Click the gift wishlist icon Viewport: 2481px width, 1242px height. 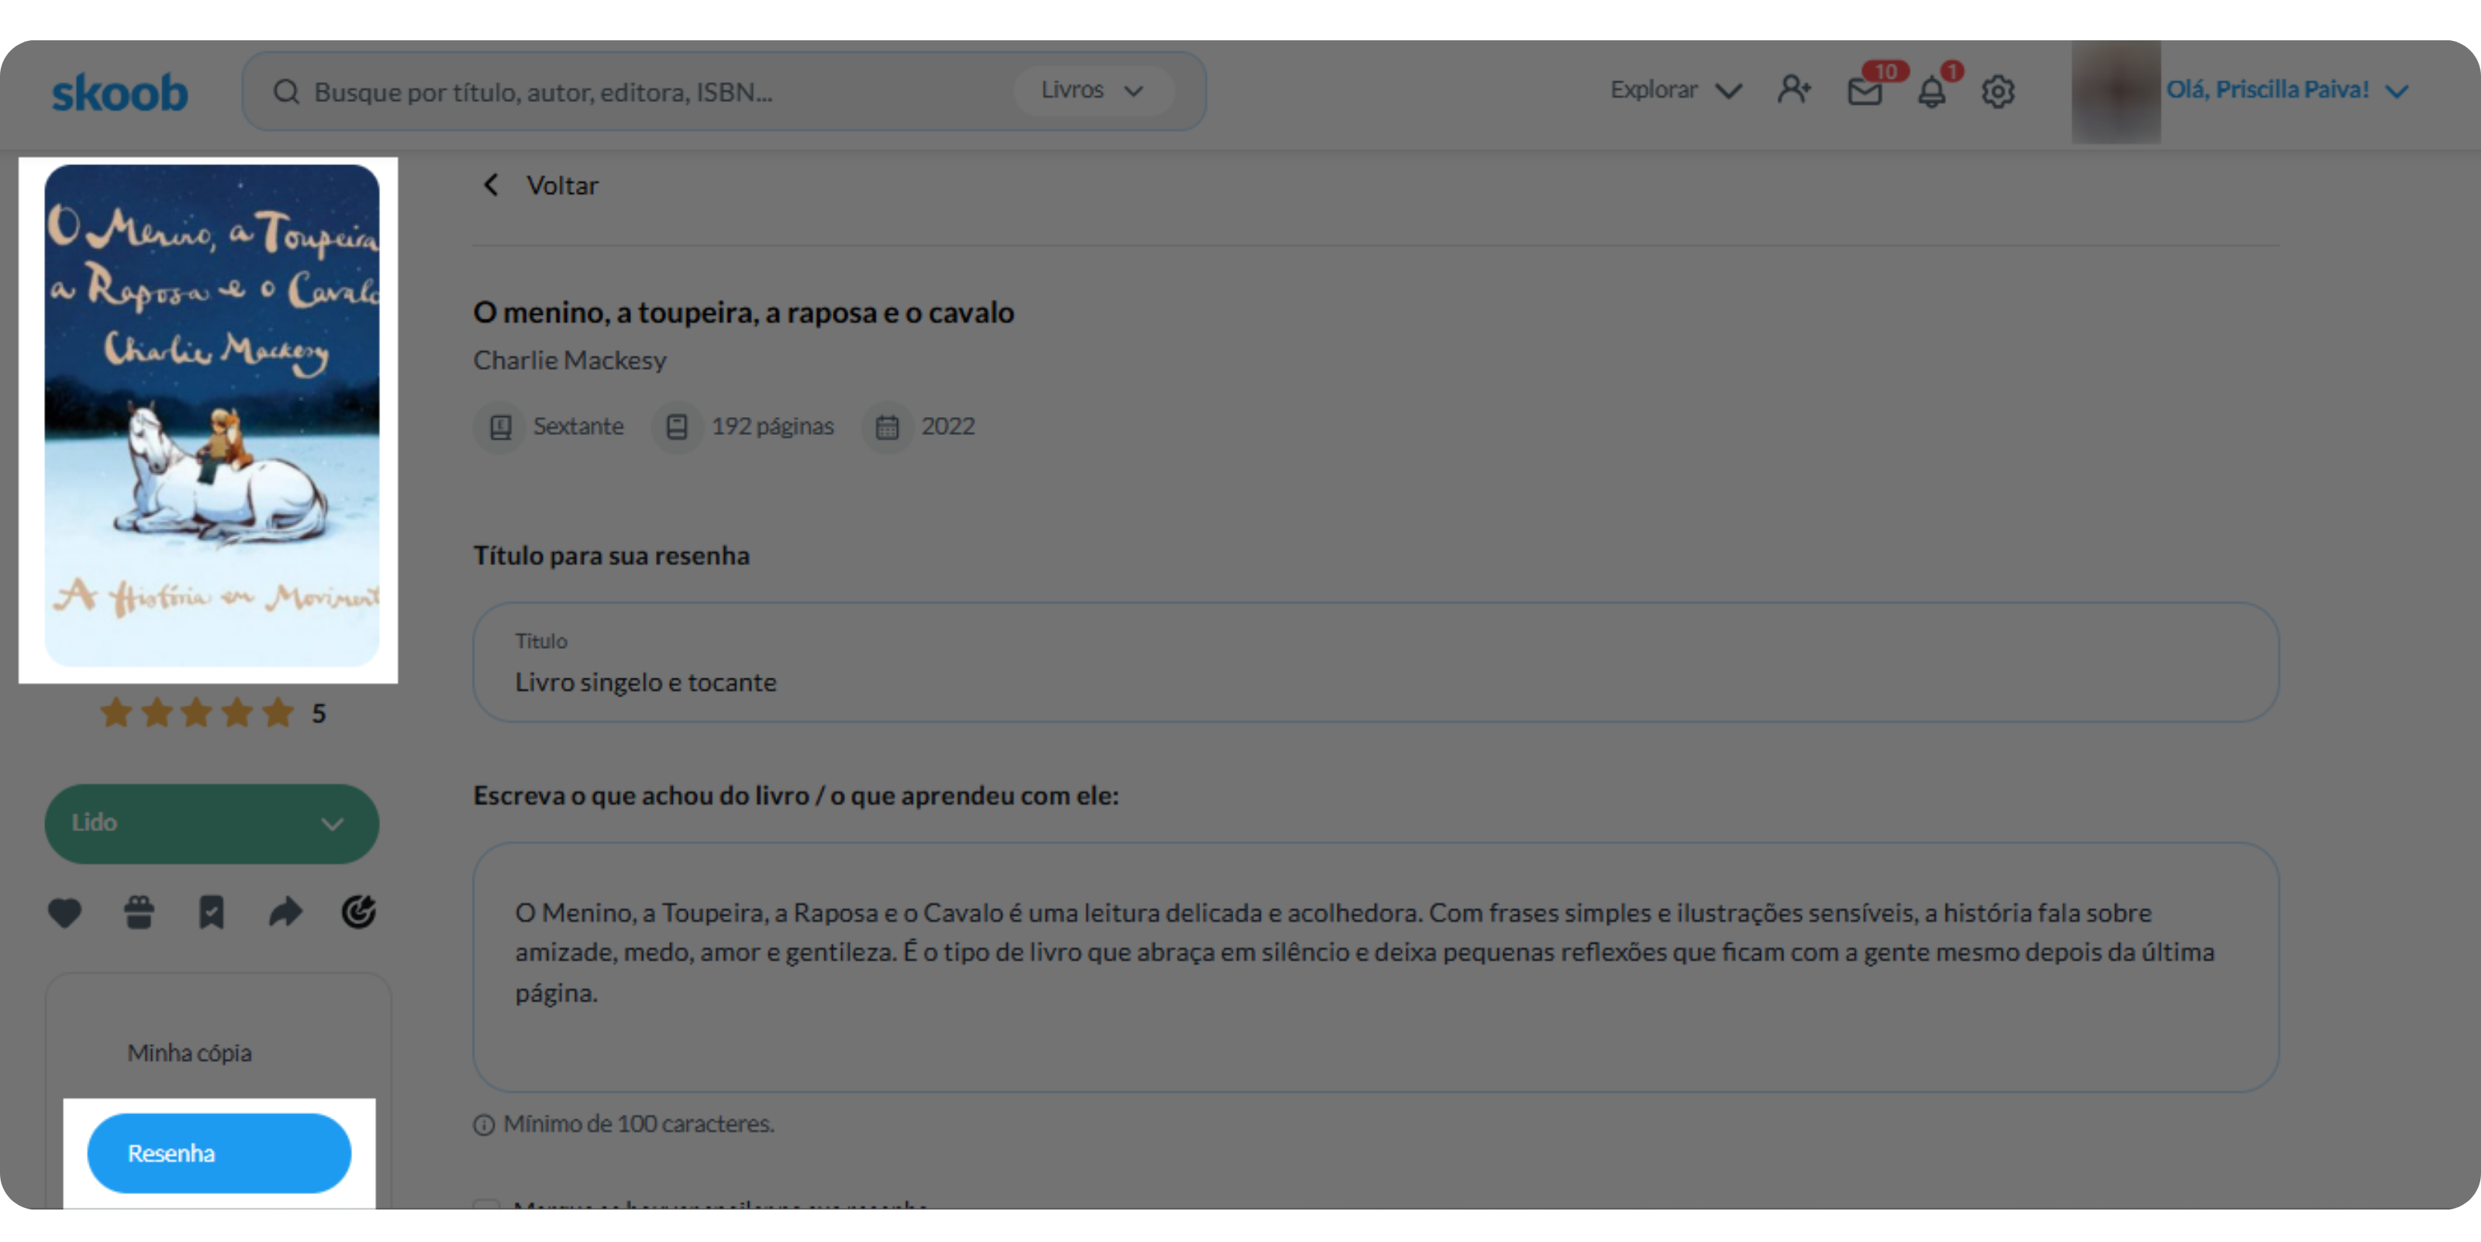click(139, 912)
